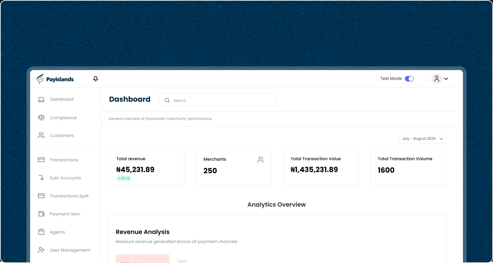This screenshot has width=493, height=263.
Task: Click the search magnifier in the search bar
Action: pyautogui.click(x=168, y=100)
